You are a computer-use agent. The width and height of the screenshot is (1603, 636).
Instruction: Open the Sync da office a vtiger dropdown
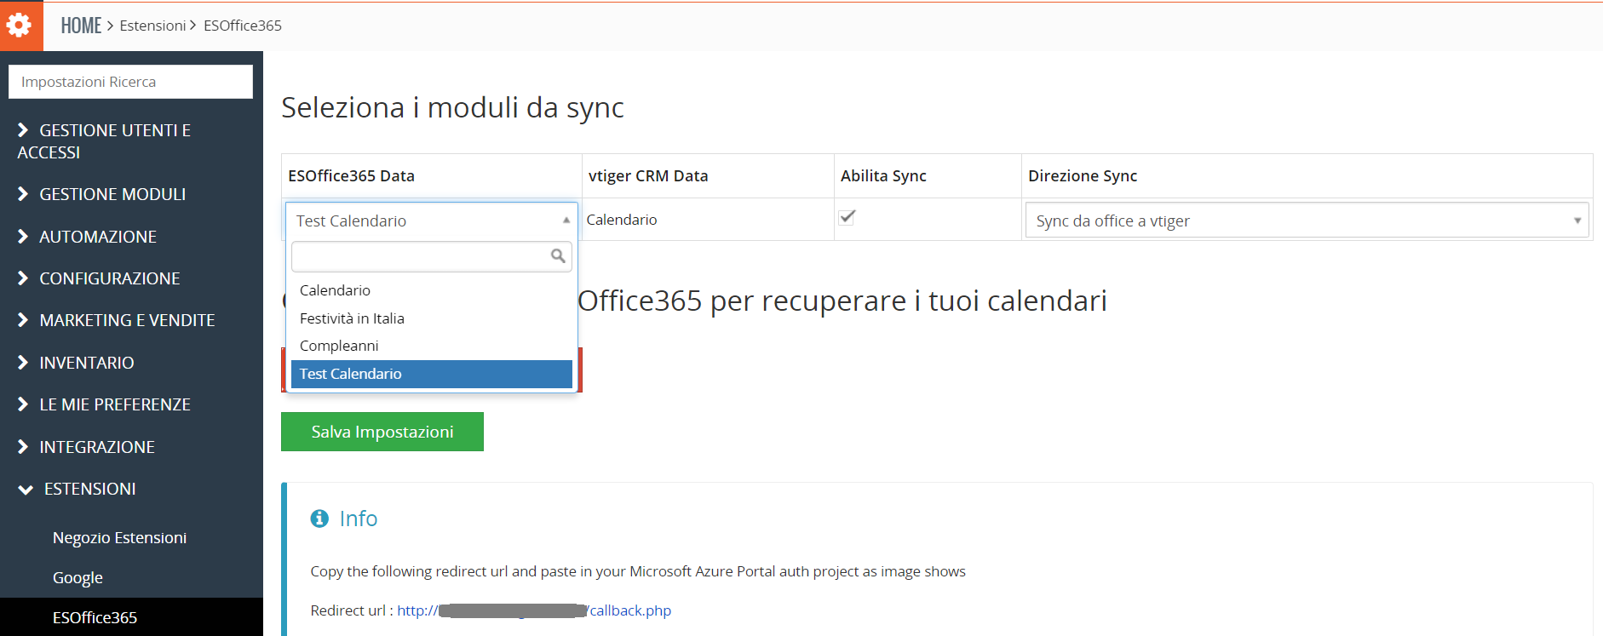(1307, 221)
